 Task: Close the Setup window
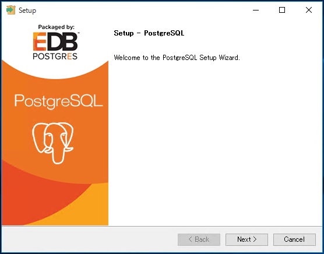309,10
